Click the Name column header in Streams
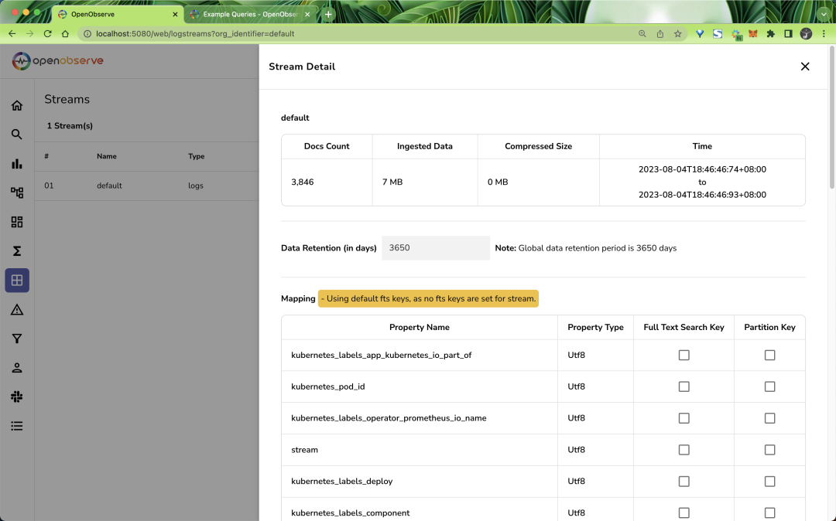836x521 pixels. pyautogui.click(x=107, y=156)
